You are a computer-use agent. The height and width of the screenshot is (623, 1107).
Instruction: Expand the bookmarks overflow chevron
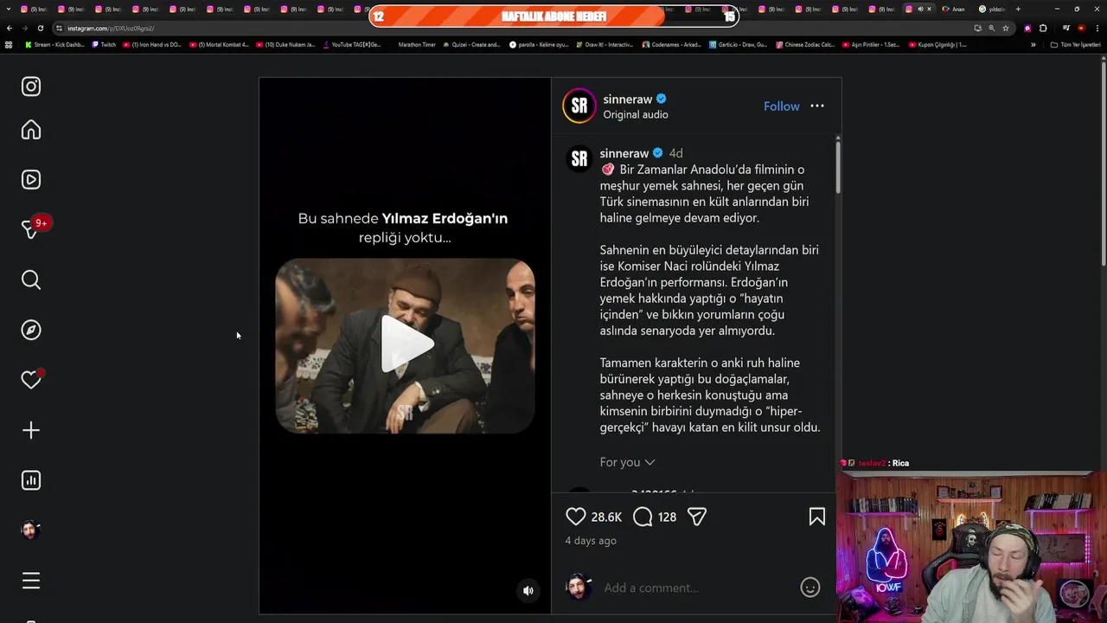pos(1033,44)
